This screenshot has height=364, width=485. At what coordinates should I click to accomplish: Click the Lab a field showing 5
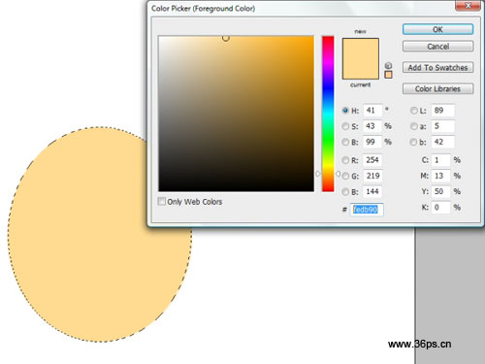442,126
